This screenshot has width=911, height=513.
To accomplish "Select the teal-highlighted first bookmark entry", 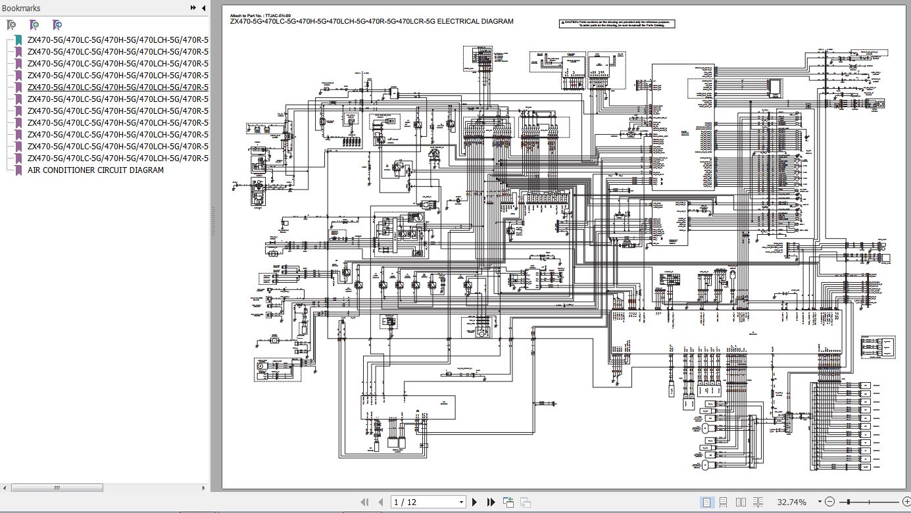I will point(118,39).
